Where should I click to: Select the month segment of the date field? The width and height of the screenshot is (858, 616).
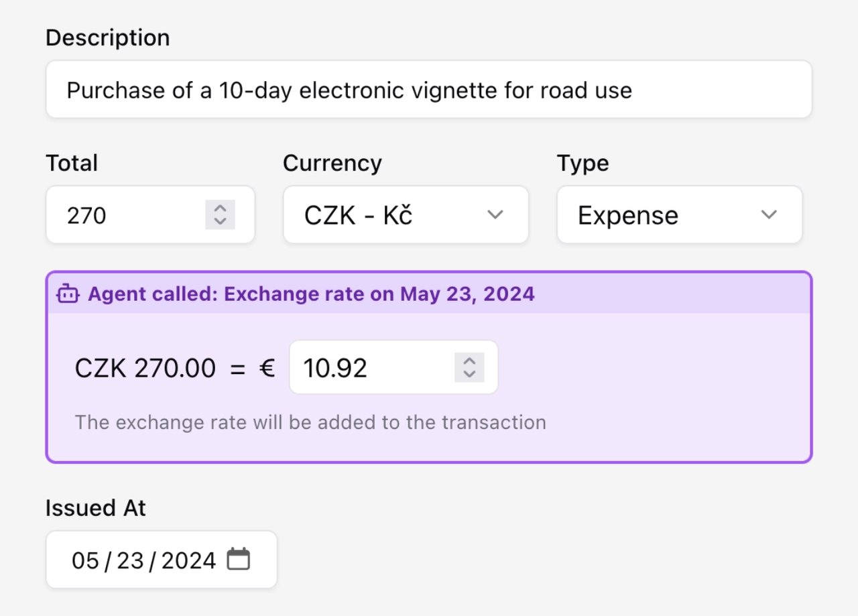pyautogui.click(x=85, y=559)
